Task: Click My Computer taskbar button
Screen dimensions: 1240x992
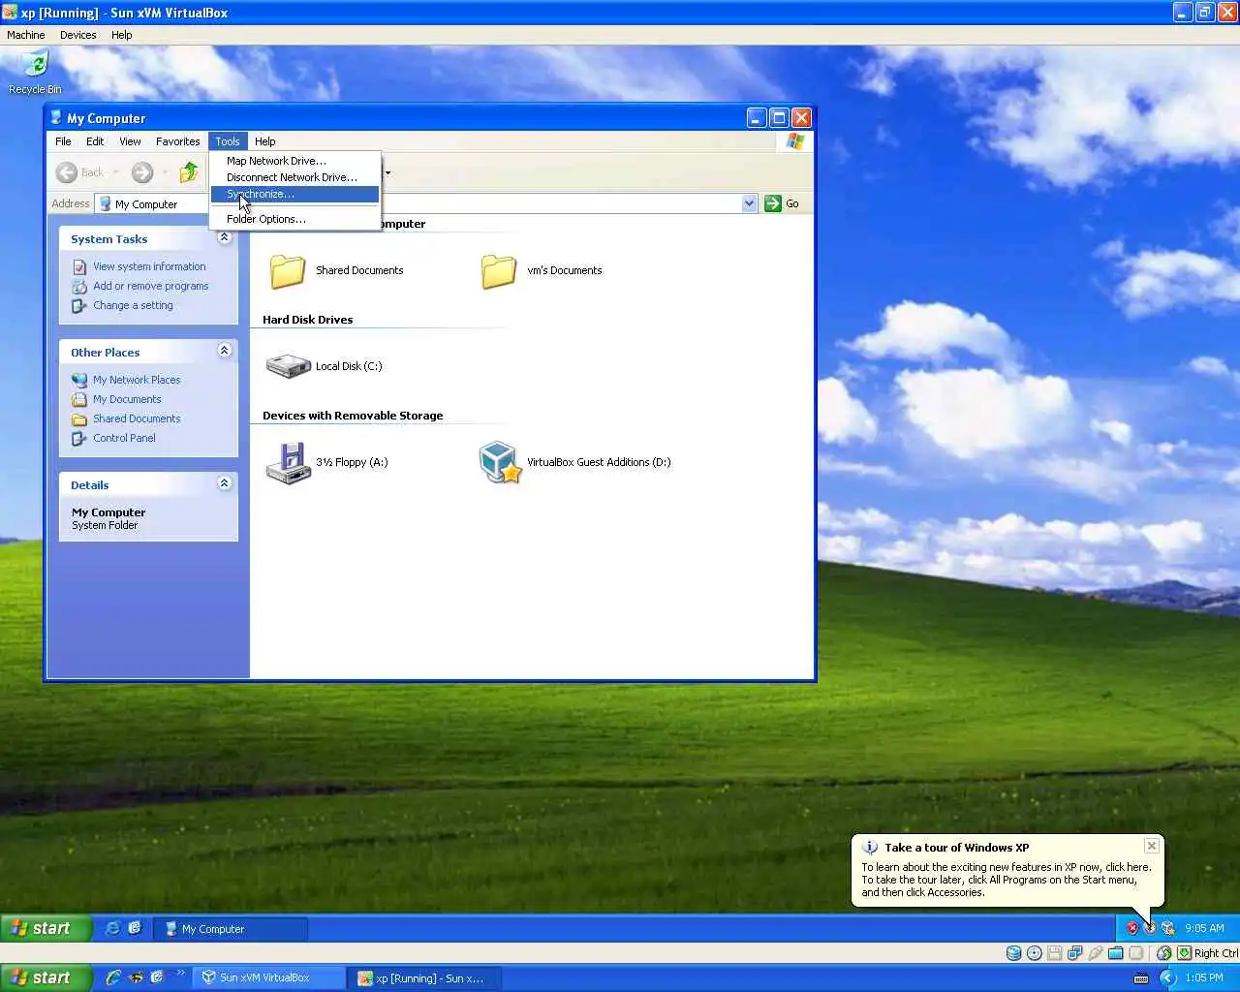Action: 232,929
